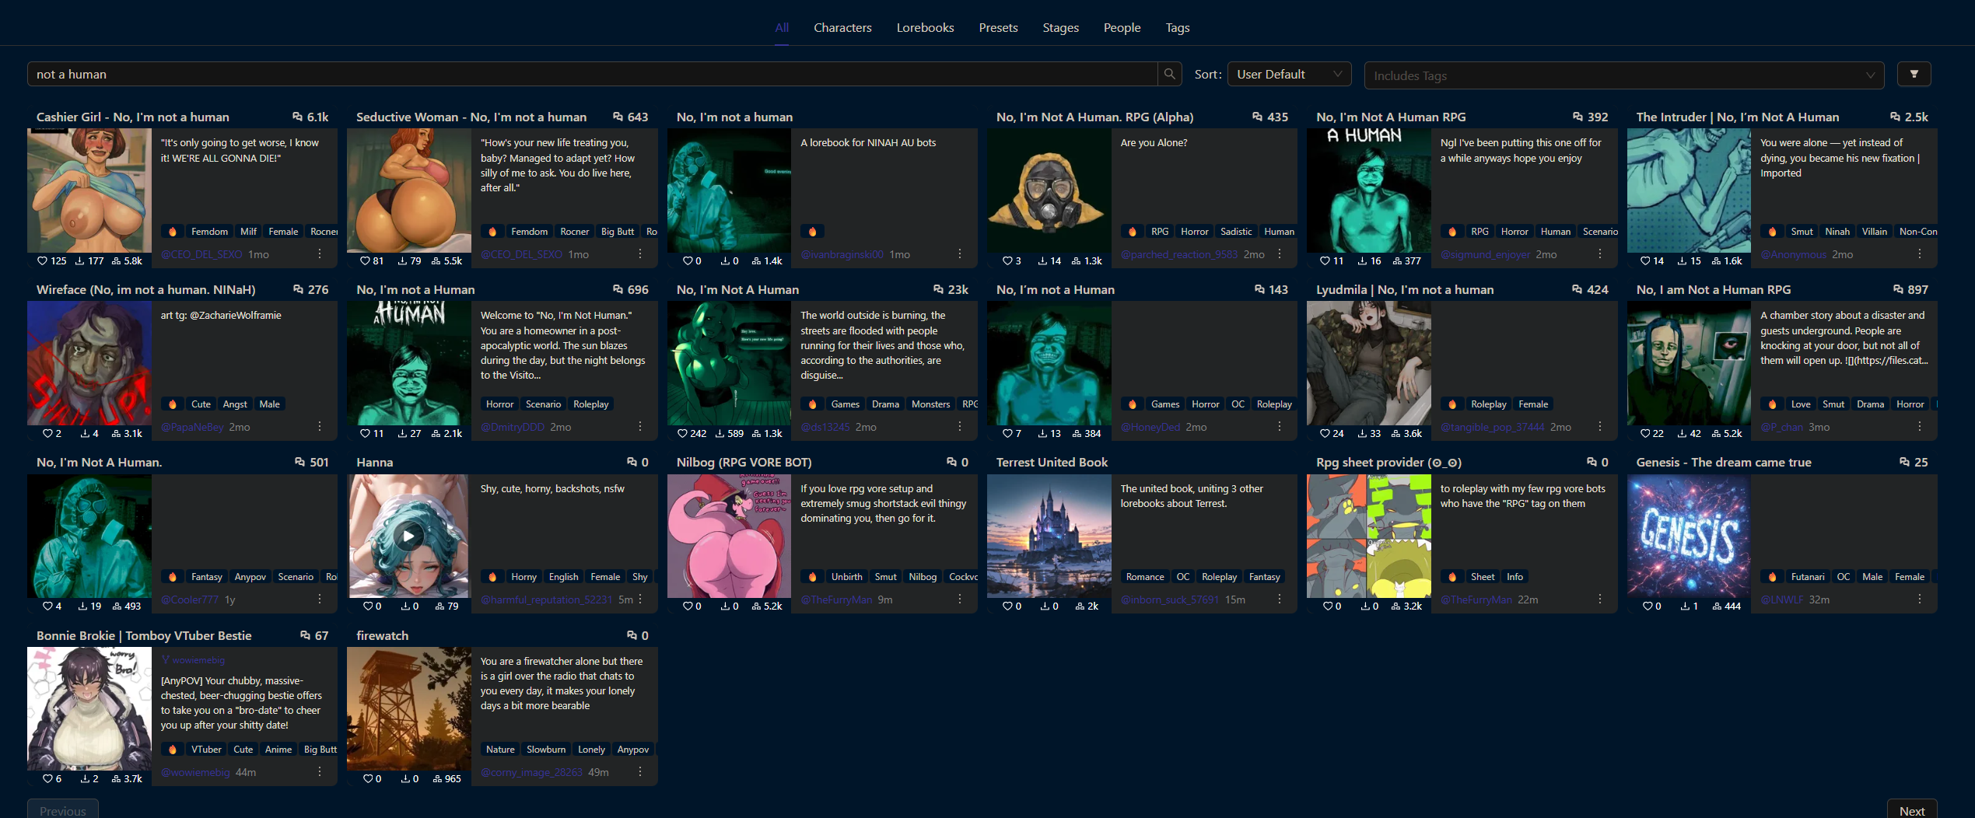Click the Milf tag on Cashier Girl card
Screen dimensions: 1975x818
[x=248, y=232]
